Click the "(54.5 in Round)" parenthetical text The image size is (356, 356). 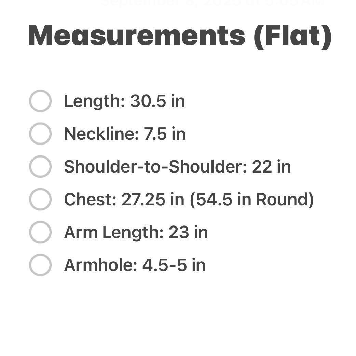click(251, 200)
